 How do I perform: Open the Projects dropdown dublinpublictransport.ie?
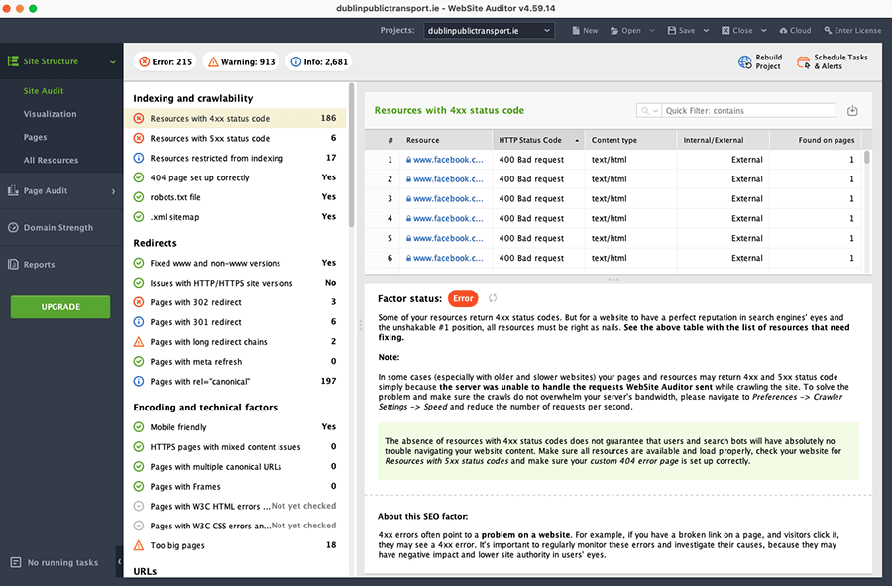tap(489, 30)
